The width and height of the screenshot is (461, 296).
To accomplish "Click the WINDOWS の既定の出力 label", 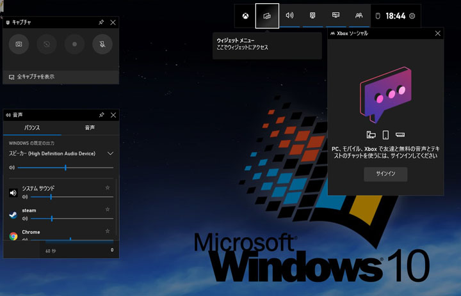I will coord(31,143).
